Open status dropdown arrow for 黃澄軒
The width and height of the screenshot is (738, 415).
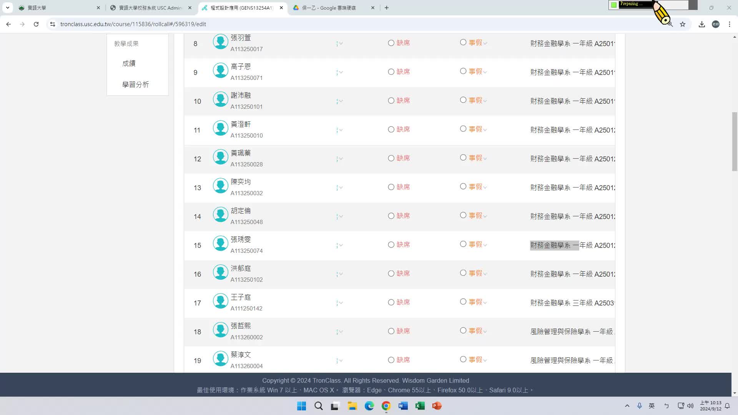tap(341, 130)
